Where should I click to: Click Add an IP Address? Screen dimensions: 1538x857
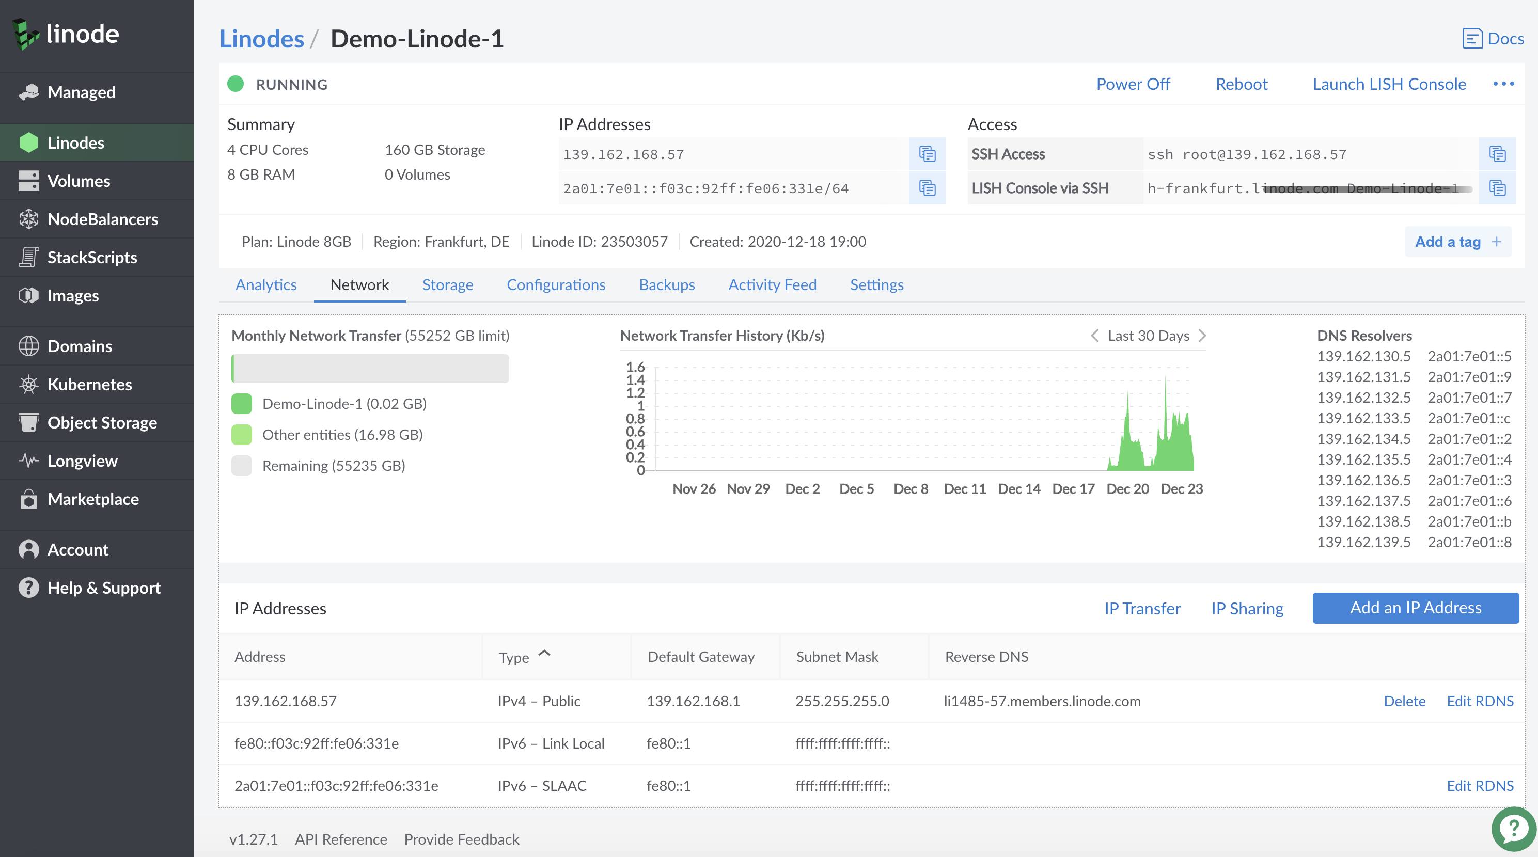1415,608
